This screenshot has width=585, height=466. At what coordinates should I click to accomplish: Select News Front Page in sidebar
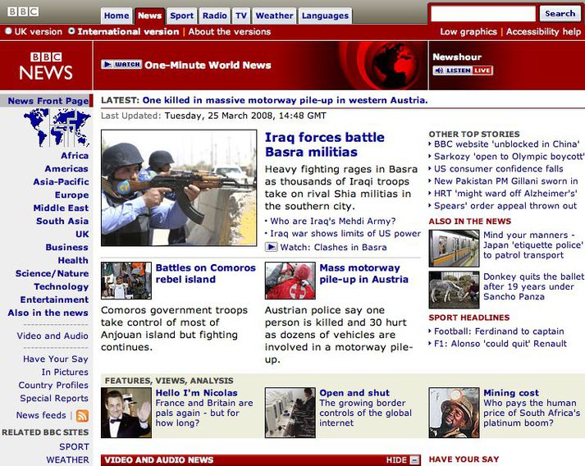[48, 101]
